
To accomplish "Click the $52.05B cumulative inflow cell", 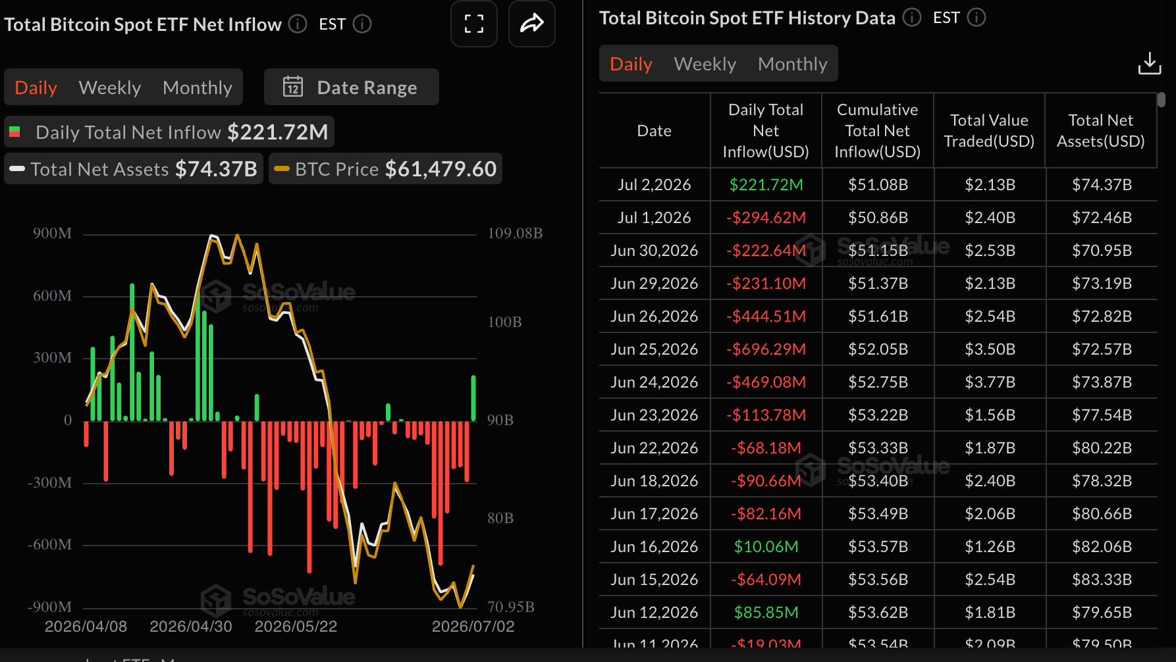I will tap(878, 349).
